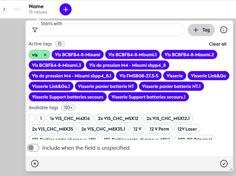Select the '12 V Perm' available tag
Image resolution: width=236 pixels, height=176 pixels.
click(160, 129)
